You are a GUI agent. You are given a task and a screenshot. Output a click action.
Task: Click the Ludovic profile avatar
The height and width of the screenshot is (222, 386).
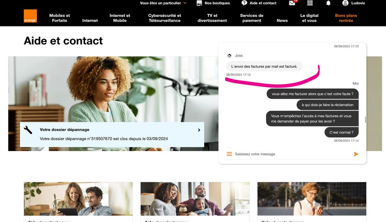click(345, 3)
